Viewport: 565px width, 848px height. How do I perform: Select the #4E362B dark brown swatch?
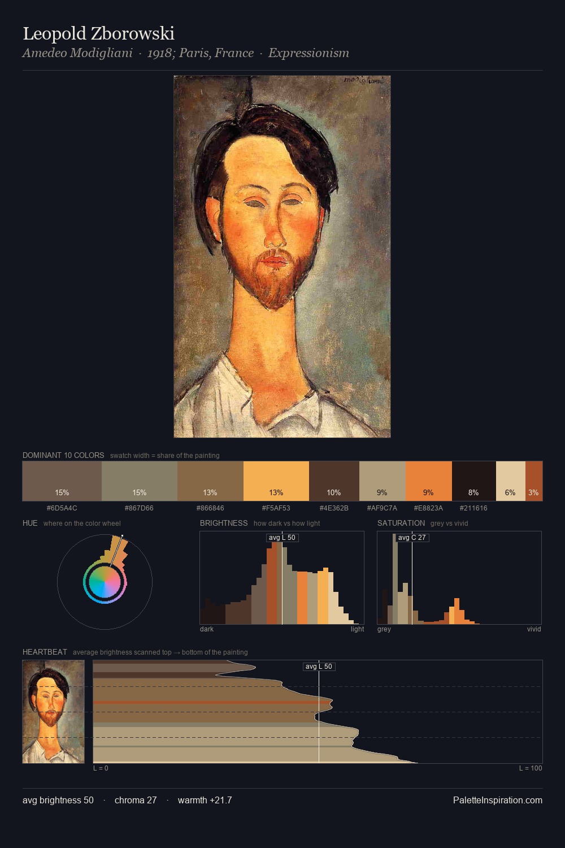tap(334, 481)
